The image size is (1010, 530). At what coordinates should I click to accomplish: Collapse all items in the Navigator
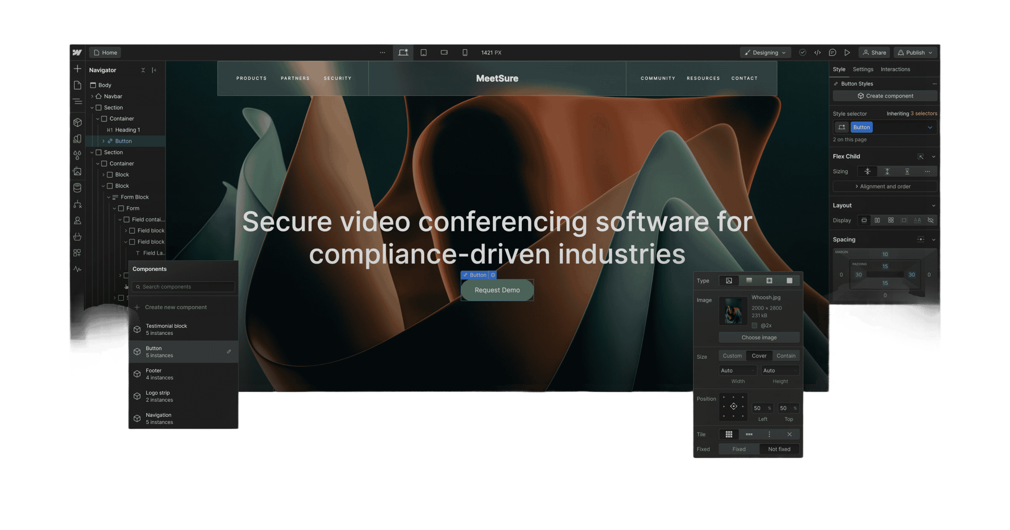[143, 70]
